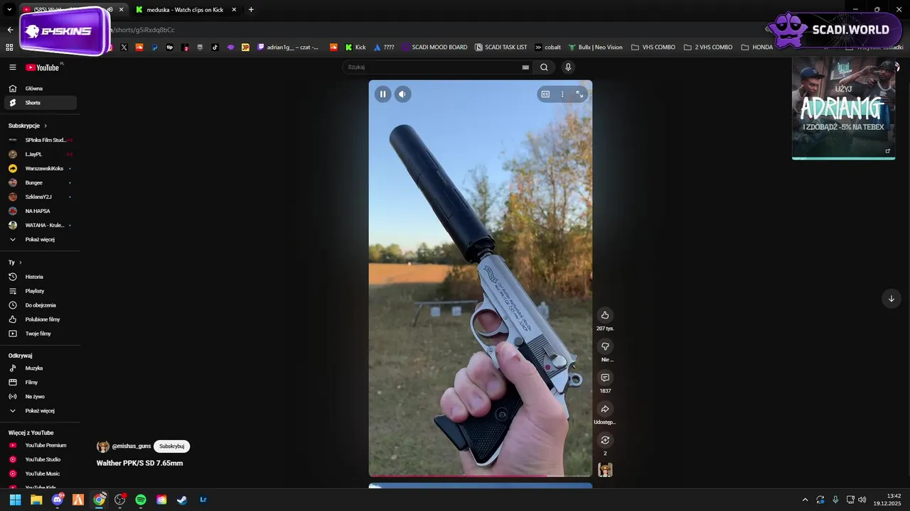Open Na żywo live section
The height and width of the screenshot is (511, 910).
[x=41, y=397]
